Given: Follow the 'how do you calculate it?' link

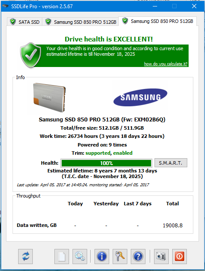Looking at the screenshot, I should coord(166,64).
